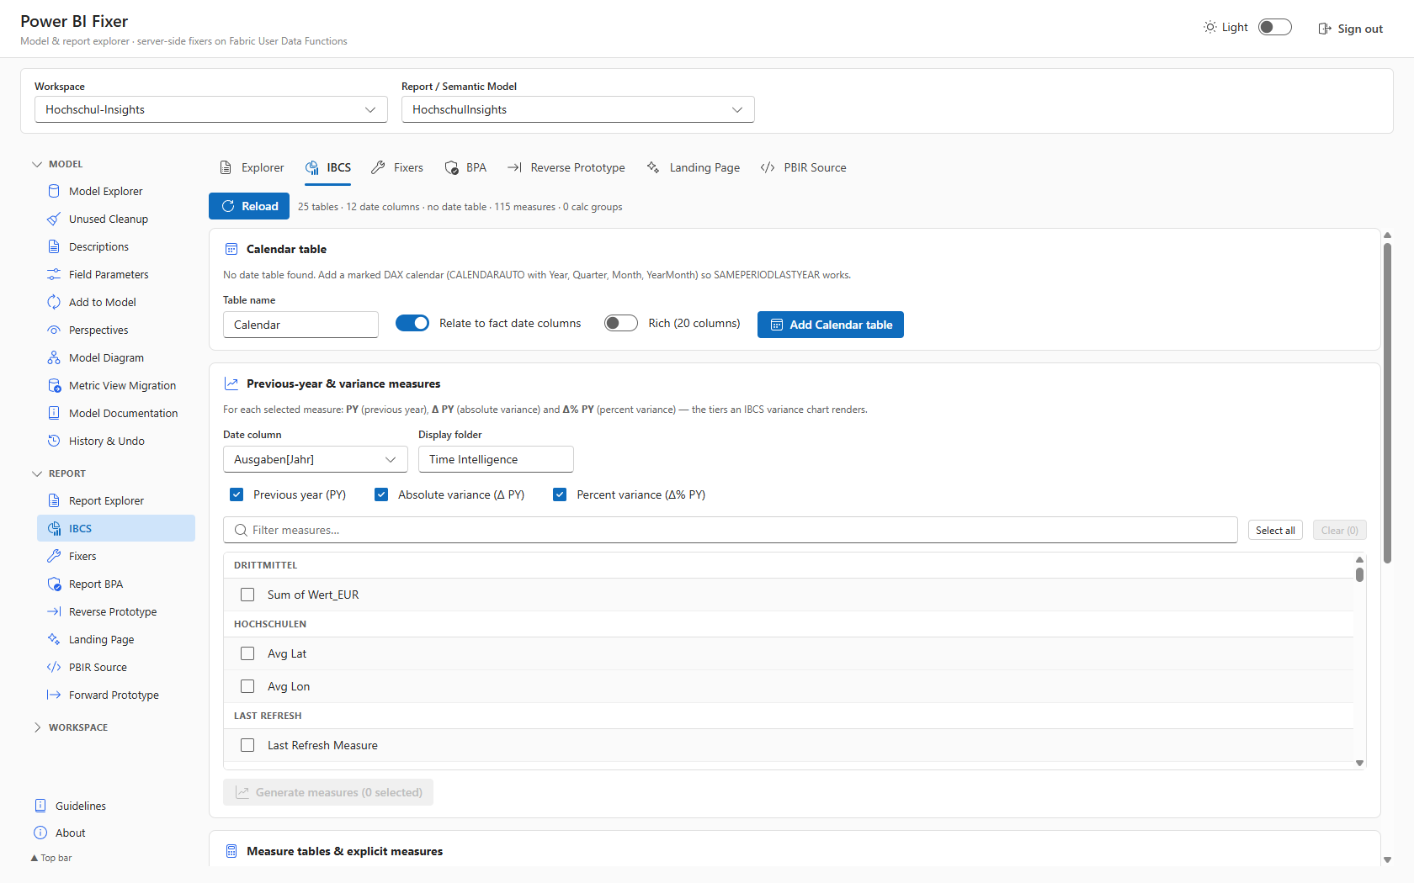Click measures list scroll-down arrow
This screenshot has height=883, width=1414.
1359,763
